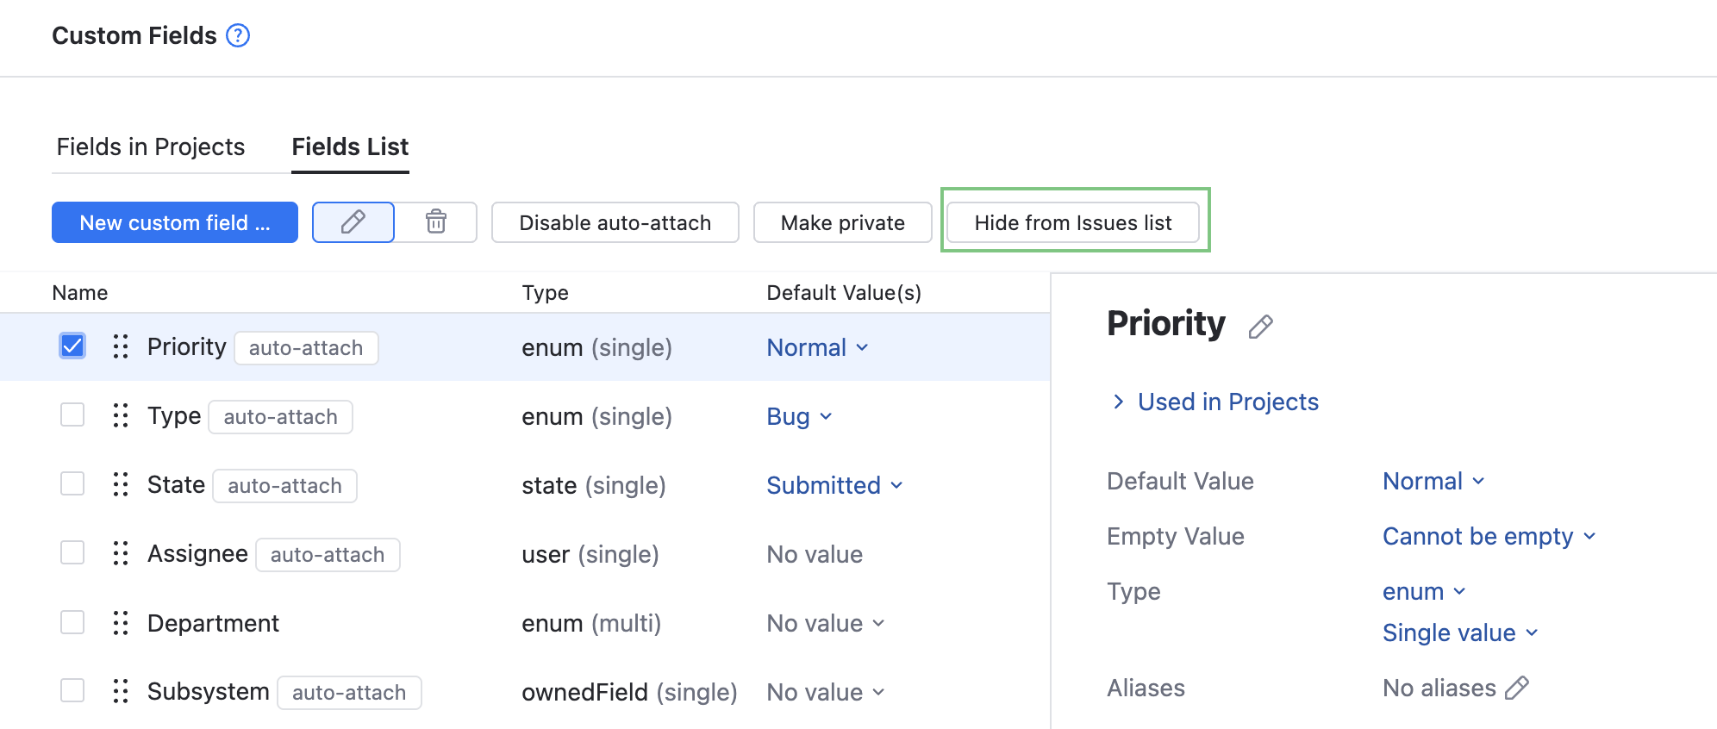The image size is (1717, 729).
Task: Open the Bug default value dropdown
Action: click(x=799, y=417)
